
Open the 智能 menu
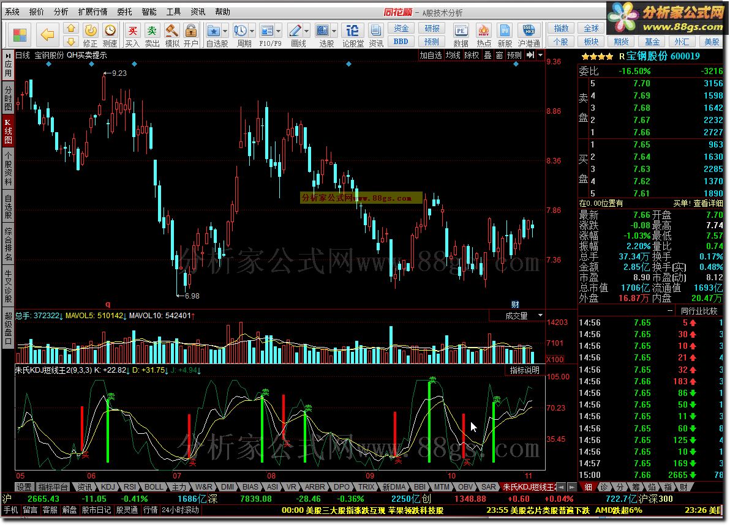[x=149, y=12]
